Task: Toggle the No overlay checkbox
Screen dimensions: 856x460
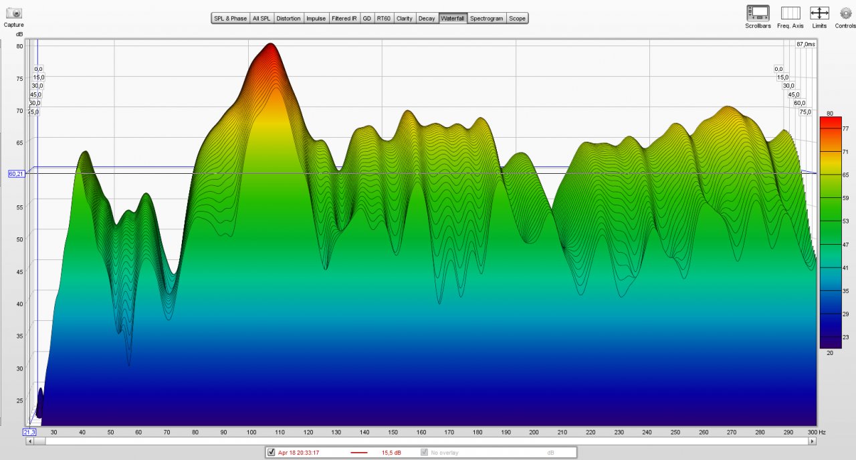Action: tap(424, 453)
